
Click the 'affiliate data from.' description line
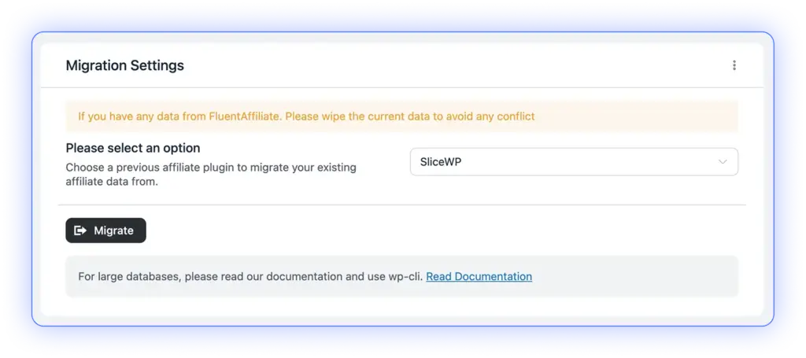112,182
